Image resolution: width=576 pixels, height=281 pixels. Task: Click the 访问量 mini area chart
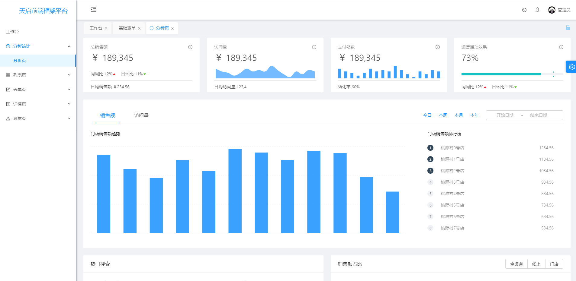point(265,72)
